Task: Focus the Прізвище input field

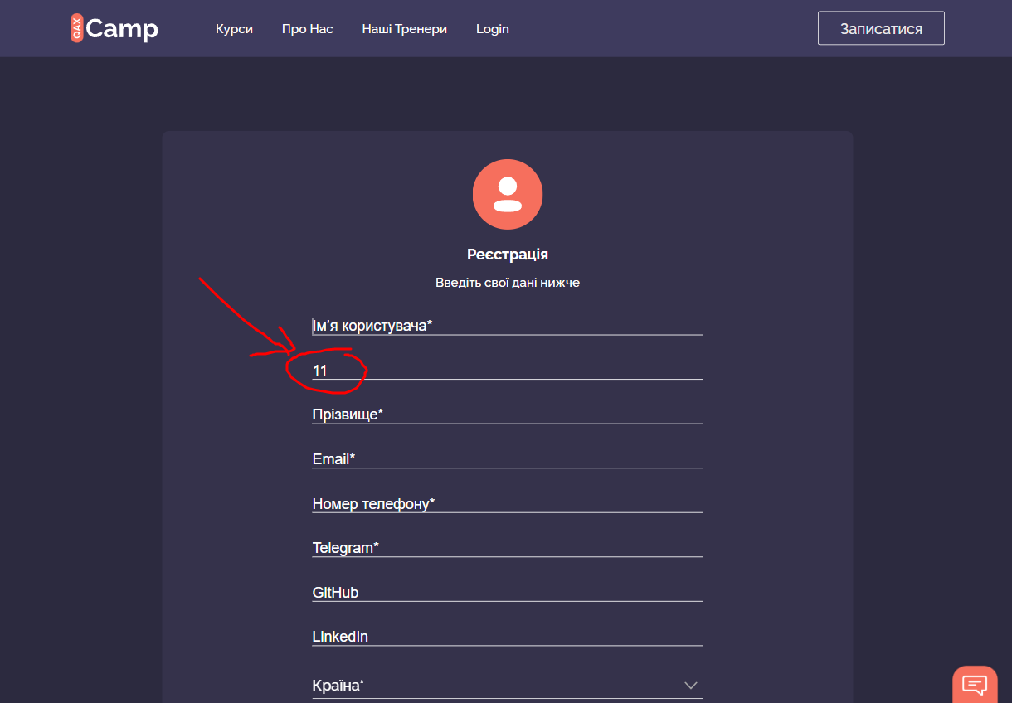Action: click(508, 415)
